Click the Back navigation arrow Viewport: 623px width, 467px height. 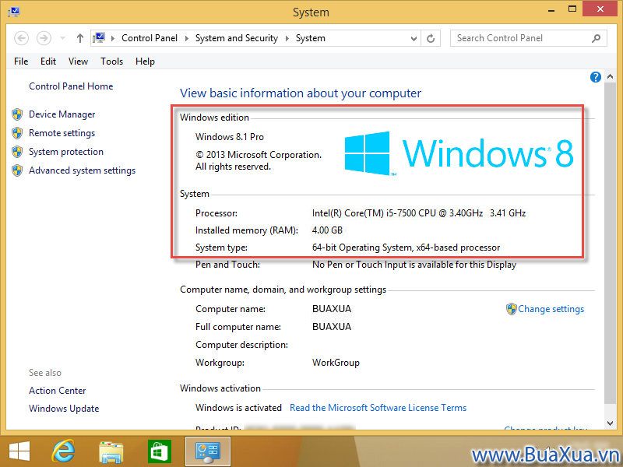22,38
